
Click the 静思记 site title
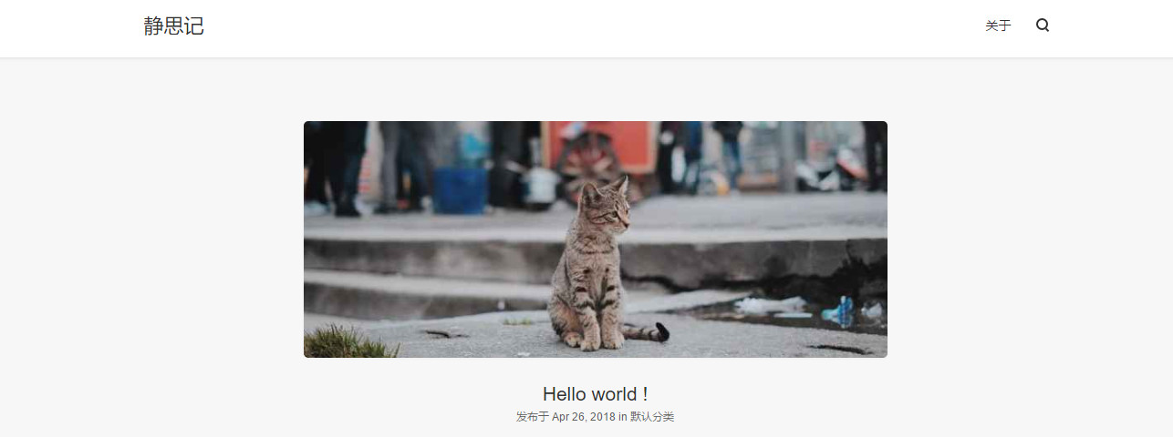click(x=173, y=25)
